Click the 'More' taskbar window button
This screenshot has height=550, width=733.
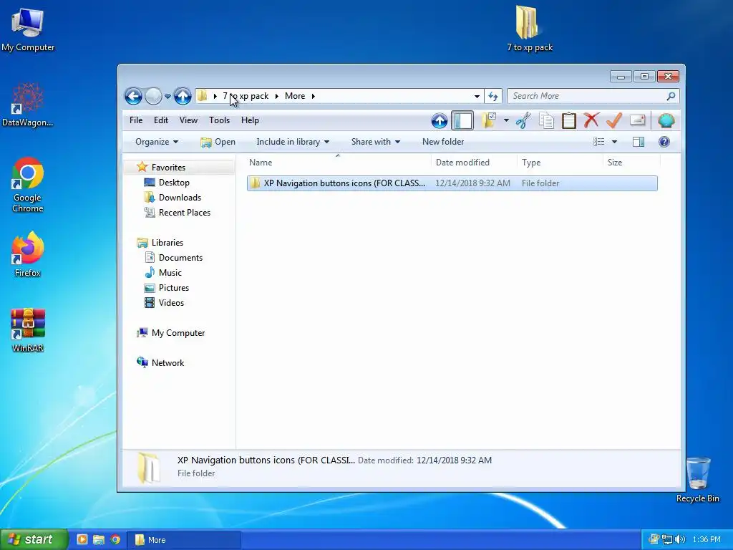pos(184,540)
